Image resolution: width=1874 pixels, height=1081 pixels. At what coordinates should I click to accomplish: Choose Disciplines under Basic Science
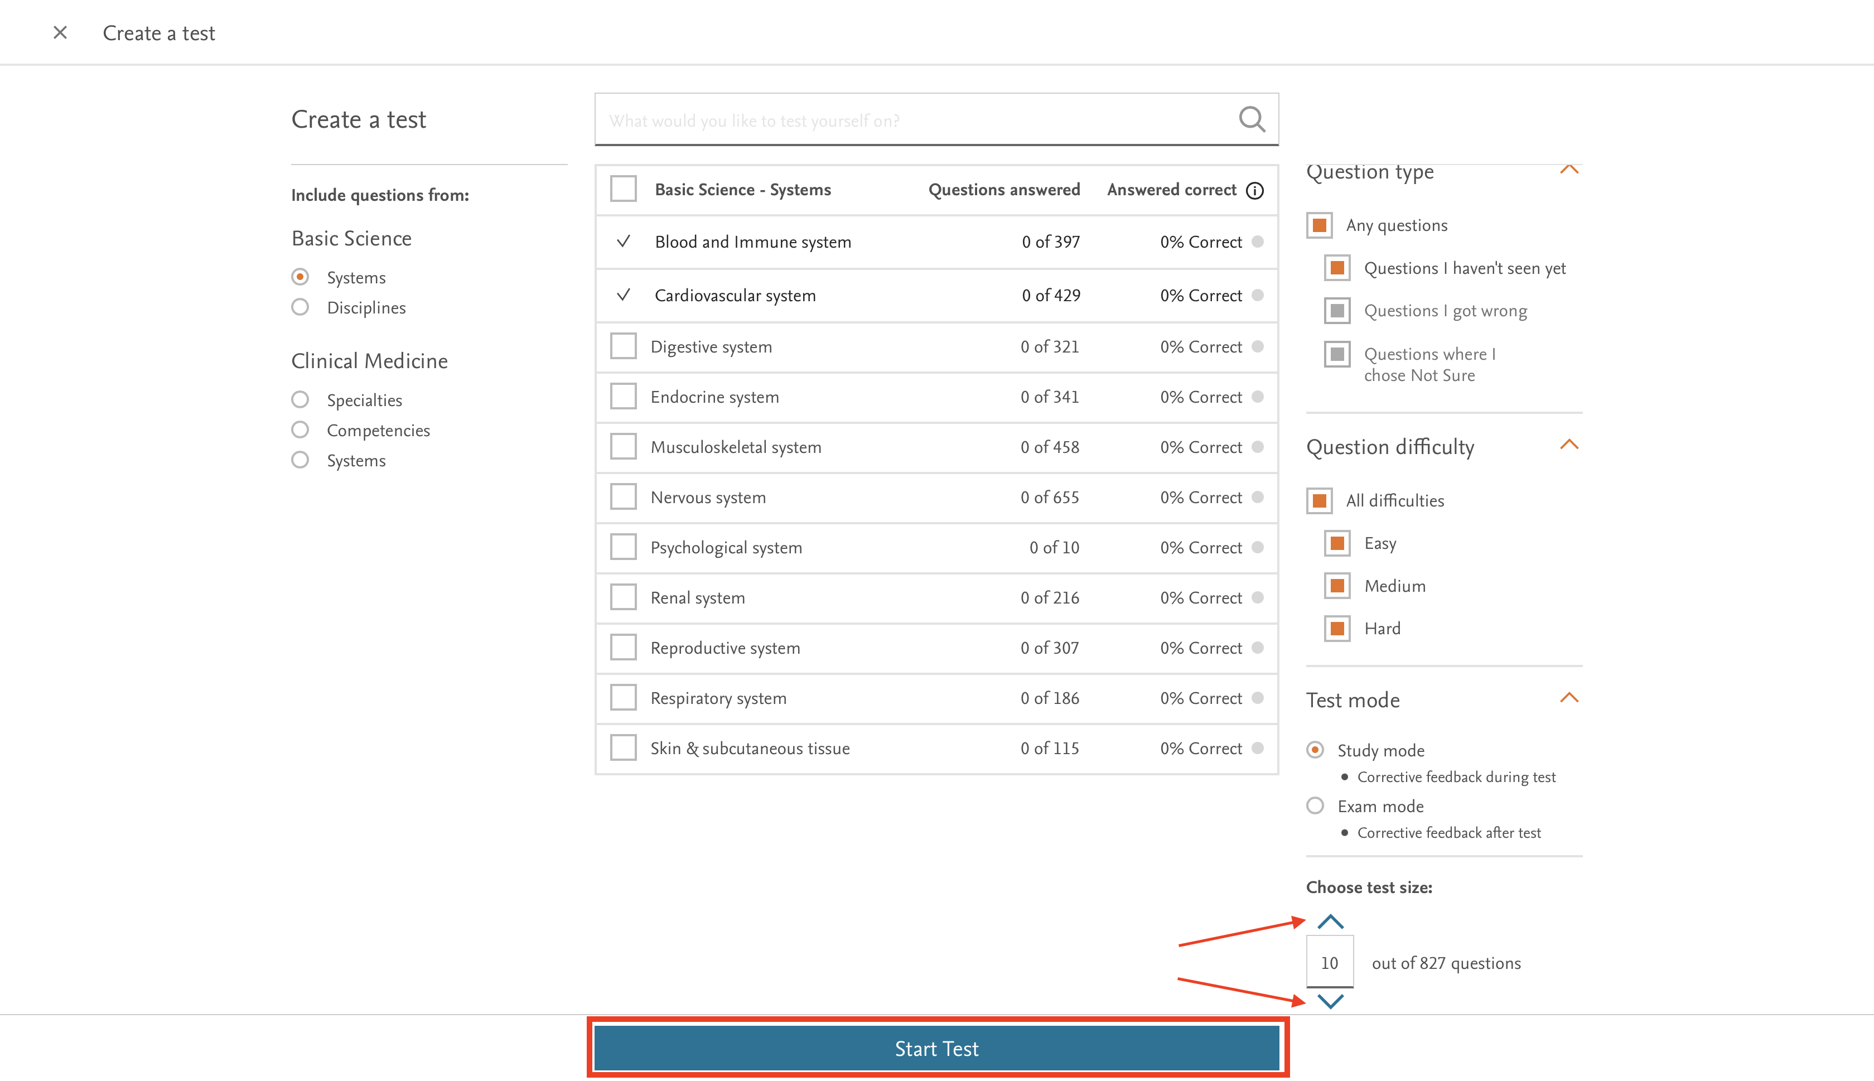coord(300,307)
